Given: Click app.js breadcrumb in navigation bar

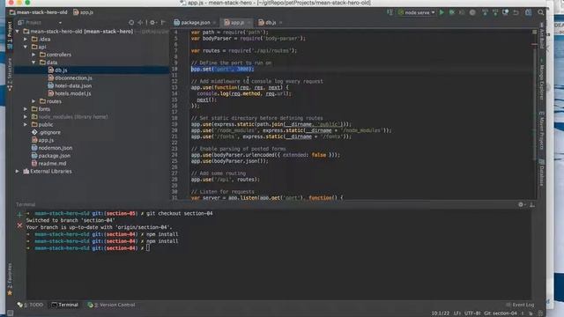Looking at the screenshot, I should point(84,12).
